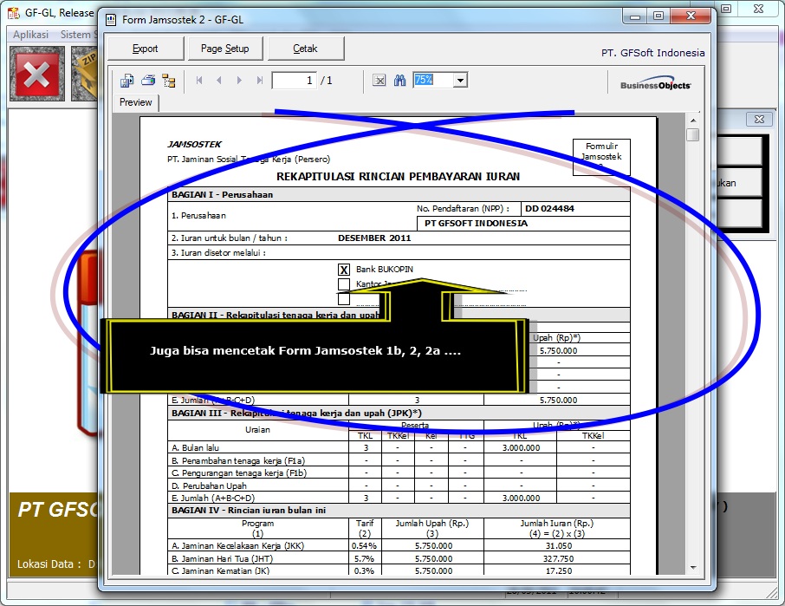Click the italic JAMSOSTEK header text
Image resolution: width=785 pixels, height=606 pixels.
[x=194, y=144]
